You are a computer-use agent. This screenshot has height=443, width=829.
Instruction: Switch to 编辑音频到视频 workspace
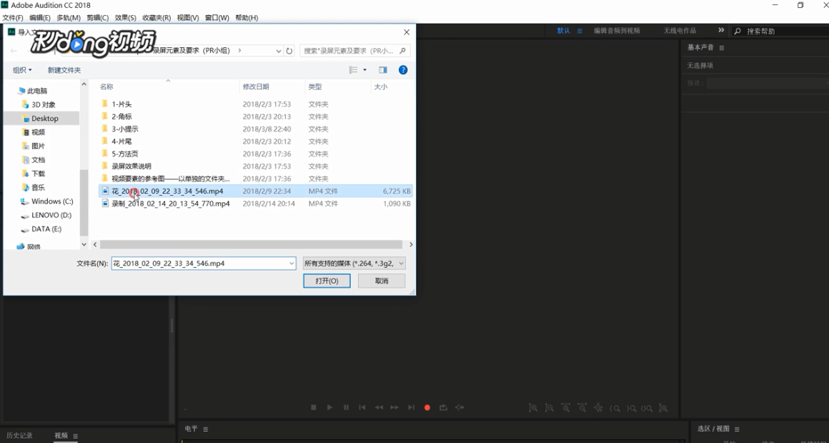coord(617,31)
